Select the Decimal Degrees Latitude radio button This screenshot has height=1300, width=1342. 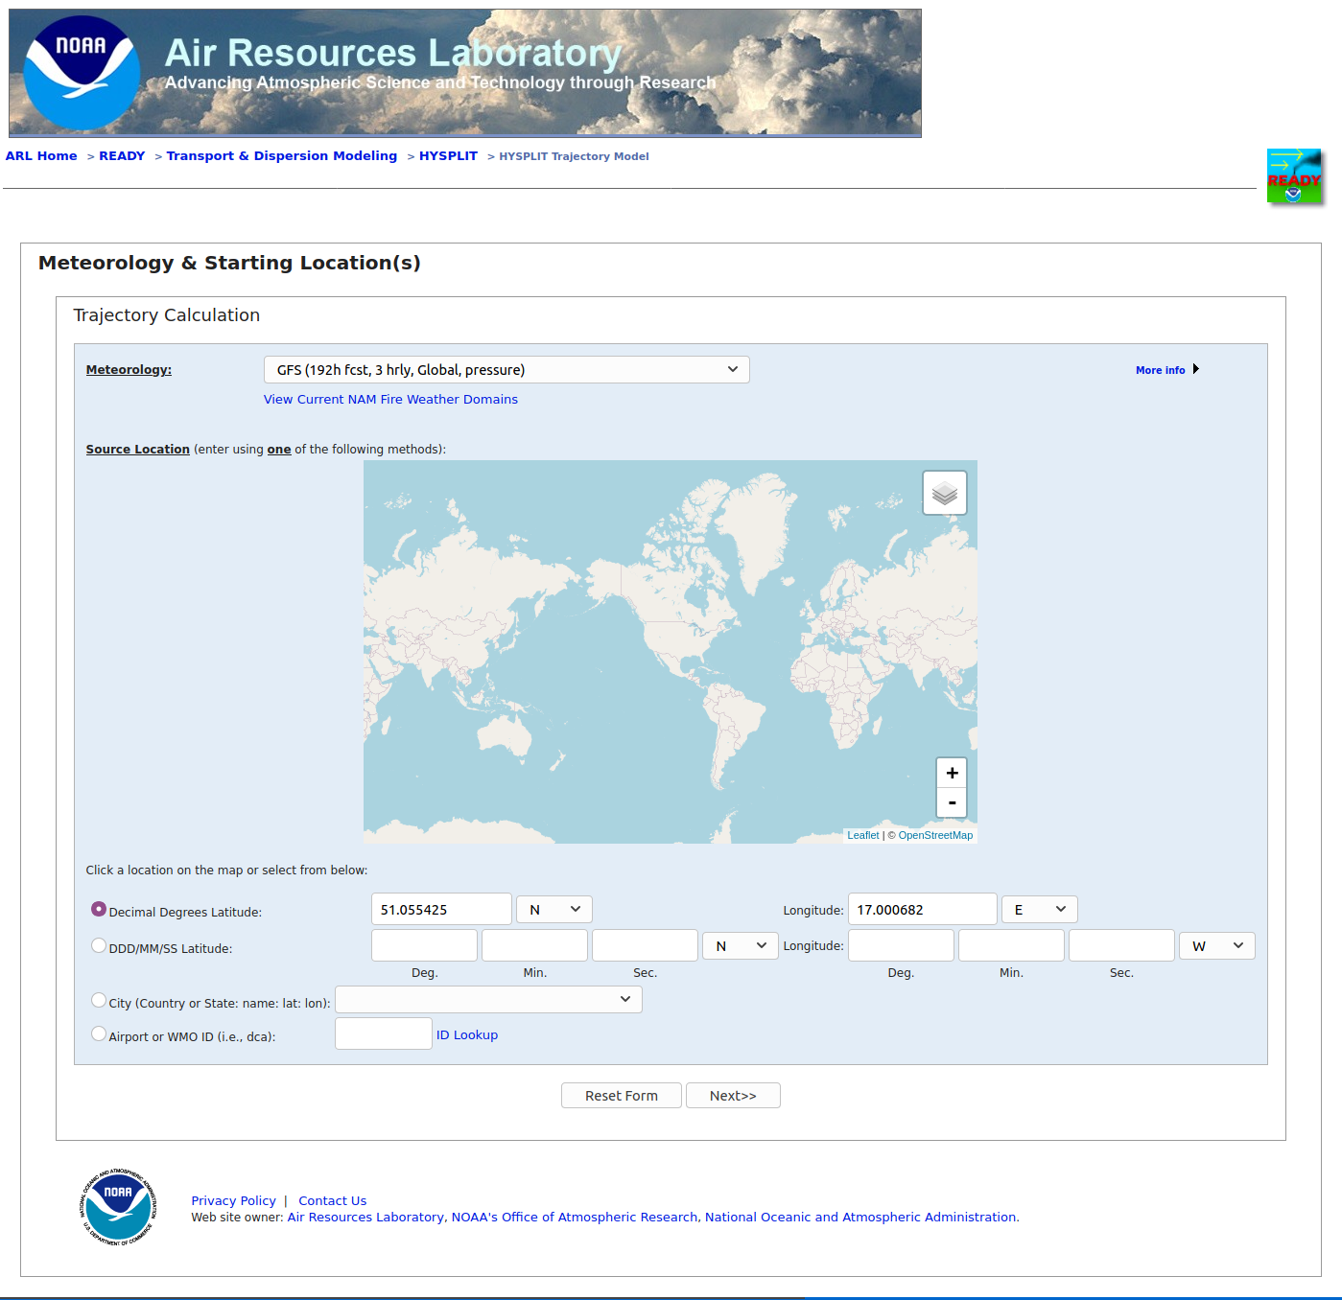(99, 909)
